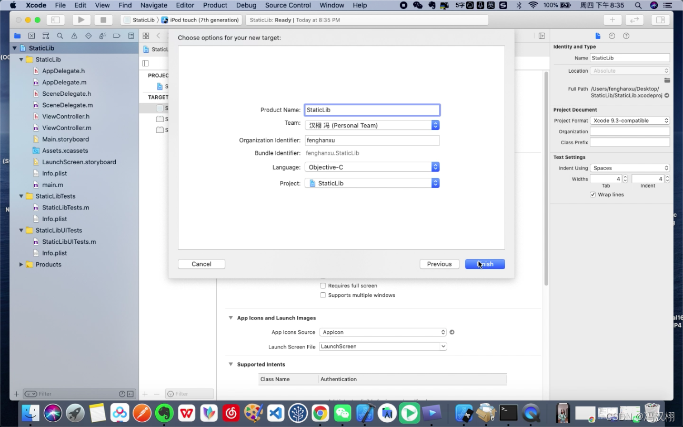Open the Project navigator folder icon
This screenshot has height=427, width=683.
point(17,36)
